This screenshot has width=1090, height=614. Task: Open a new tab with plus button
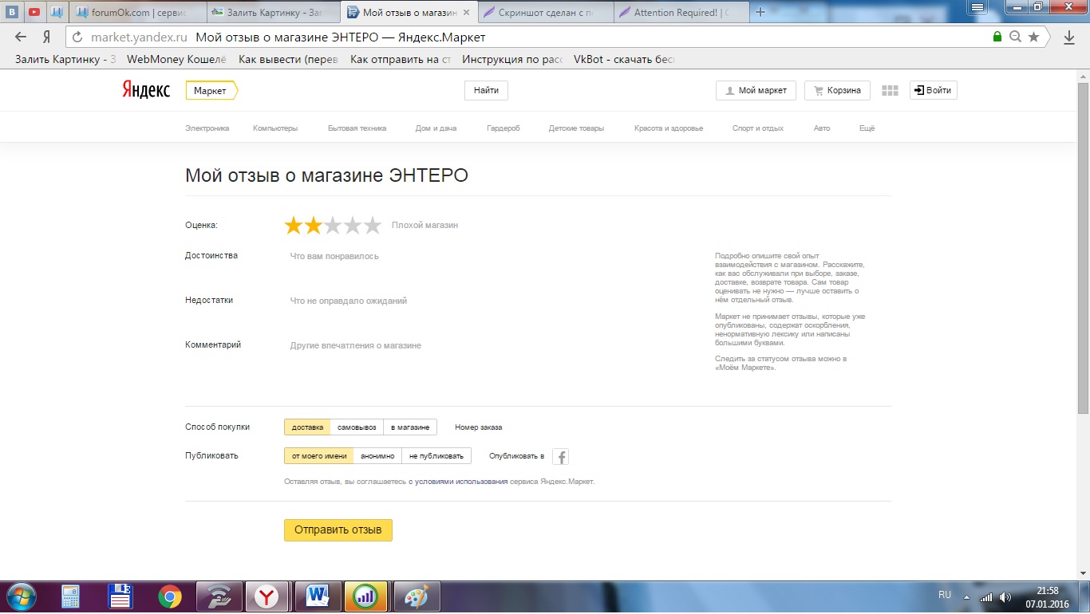(760, 12)
